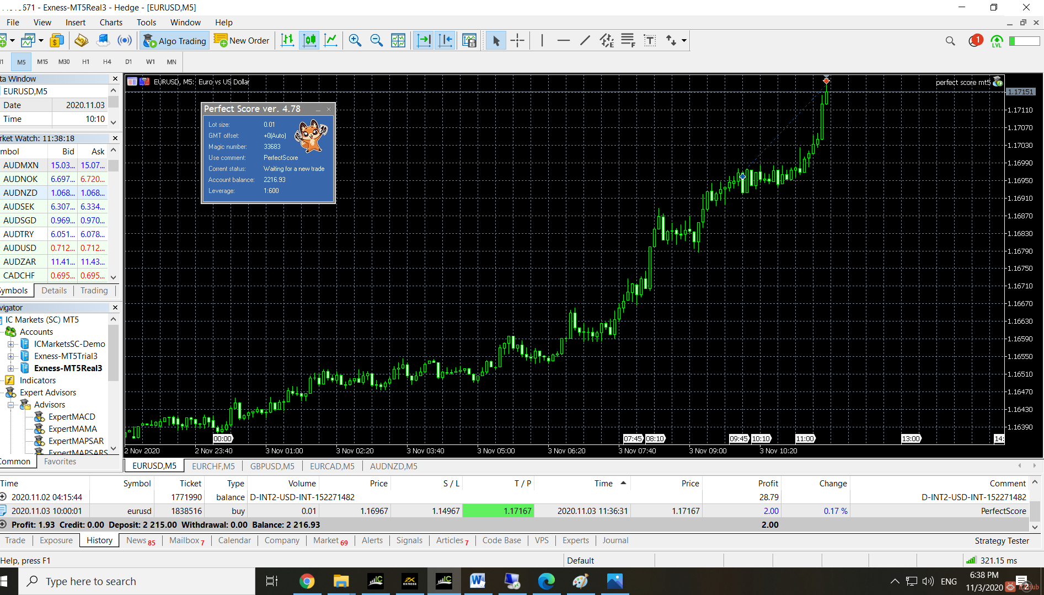Screen dimensions: 1044x595
Task: Switch chart to bar chart type
Action: click(287, 40)
